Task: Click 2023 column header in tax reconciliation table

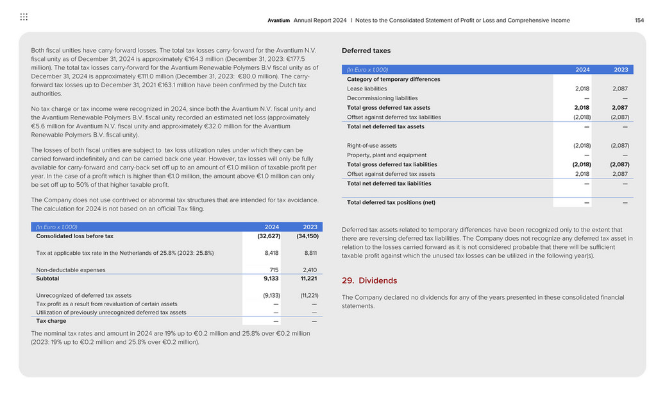Action: point(310,227)
